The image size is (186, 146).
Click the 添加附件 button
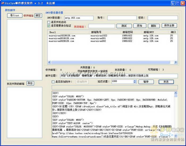(x=82, y=82)
